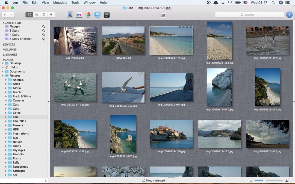295x184 pixels.
Task: Switch to icon grid view mode
Action: 29,15
